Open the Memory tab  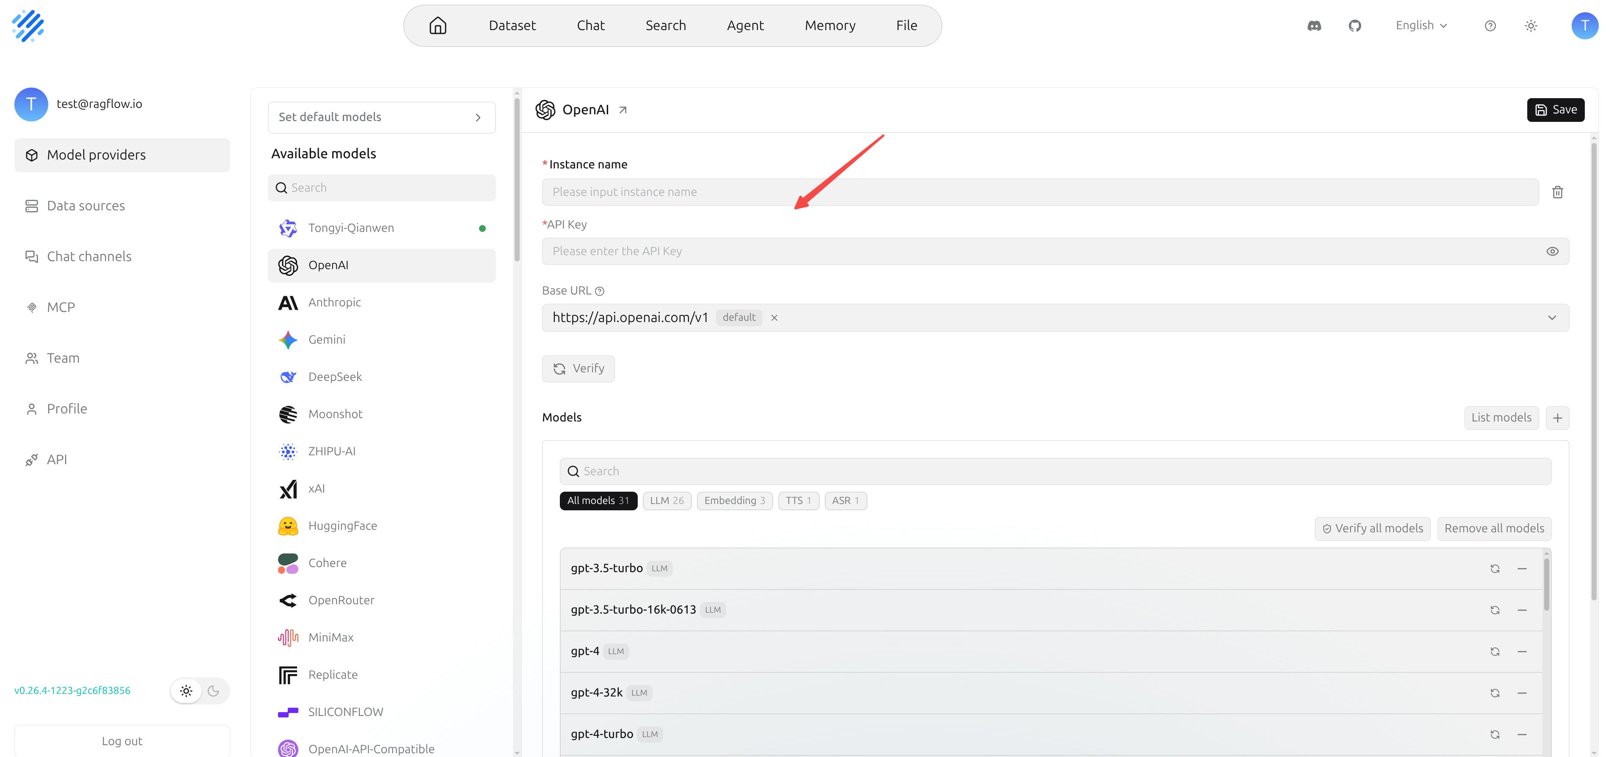point(830,26)
